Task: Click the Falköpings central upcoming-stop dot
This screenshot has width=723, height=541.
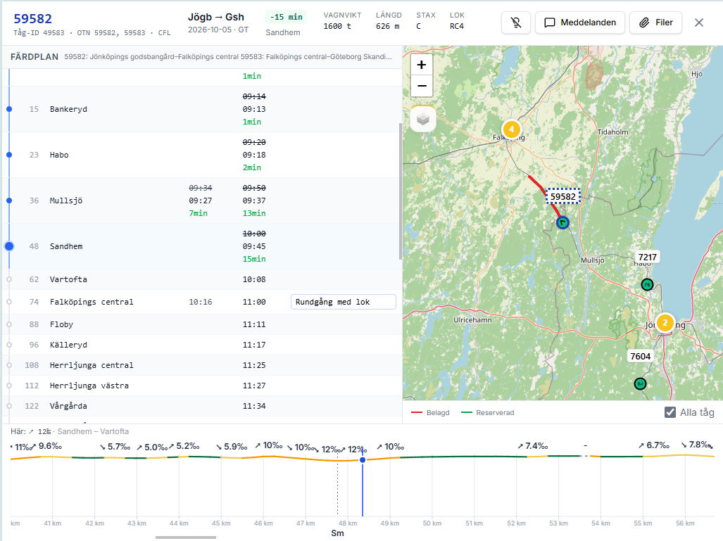Action: click(9, 302)
